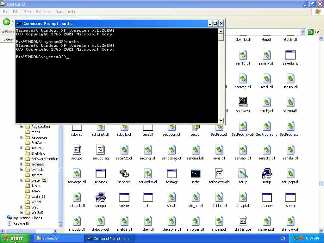
Task: Select the setver application icon
Action: pyautogui.click(x=124, y=197)
